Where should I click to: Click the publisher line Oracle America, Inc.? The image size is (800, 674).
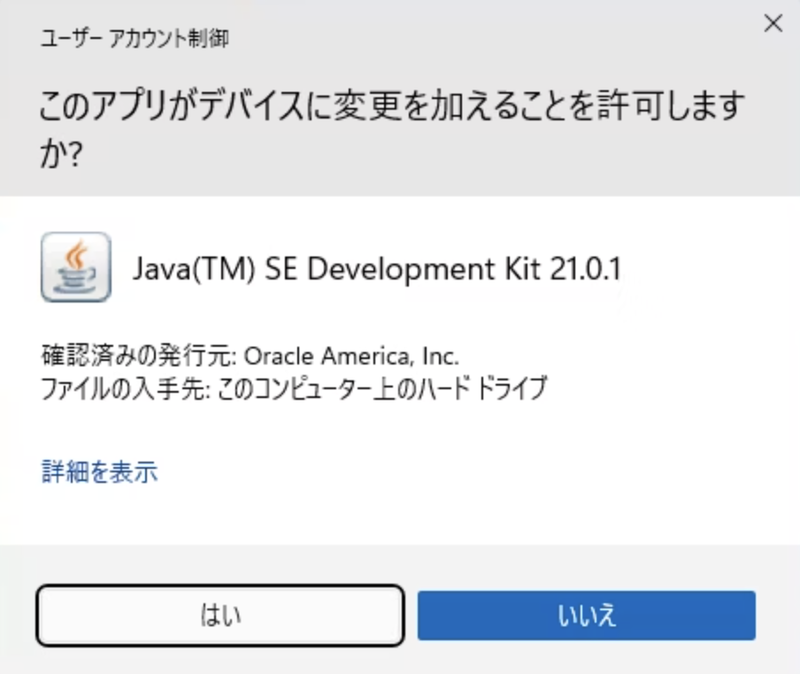point(250,356)
